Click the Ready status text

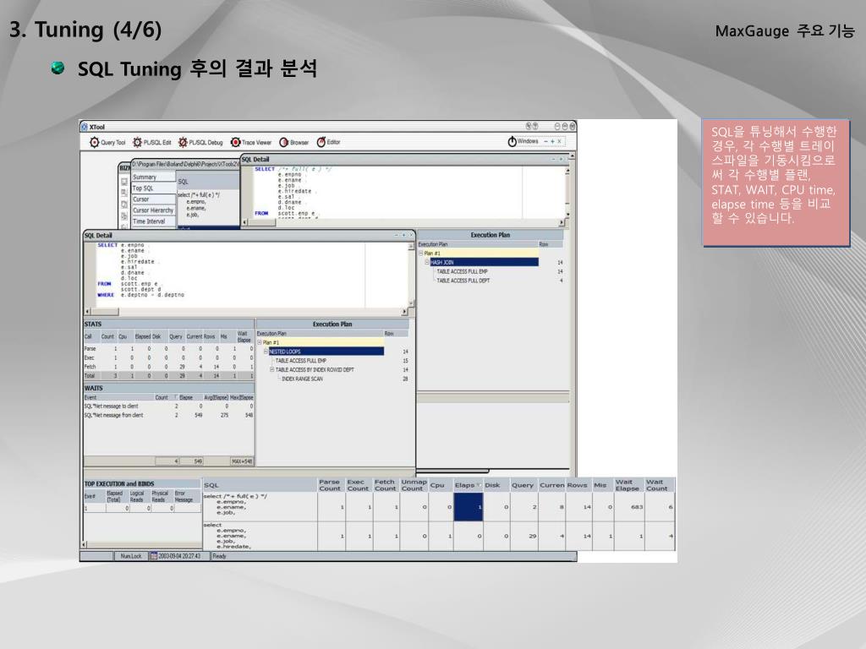click(219, 556)
